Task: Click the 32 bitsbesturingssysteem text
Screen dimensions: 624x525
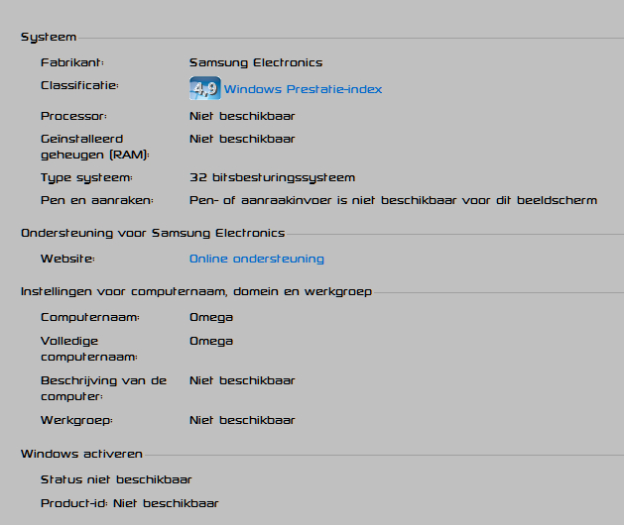Action: [x=272, y=177]
